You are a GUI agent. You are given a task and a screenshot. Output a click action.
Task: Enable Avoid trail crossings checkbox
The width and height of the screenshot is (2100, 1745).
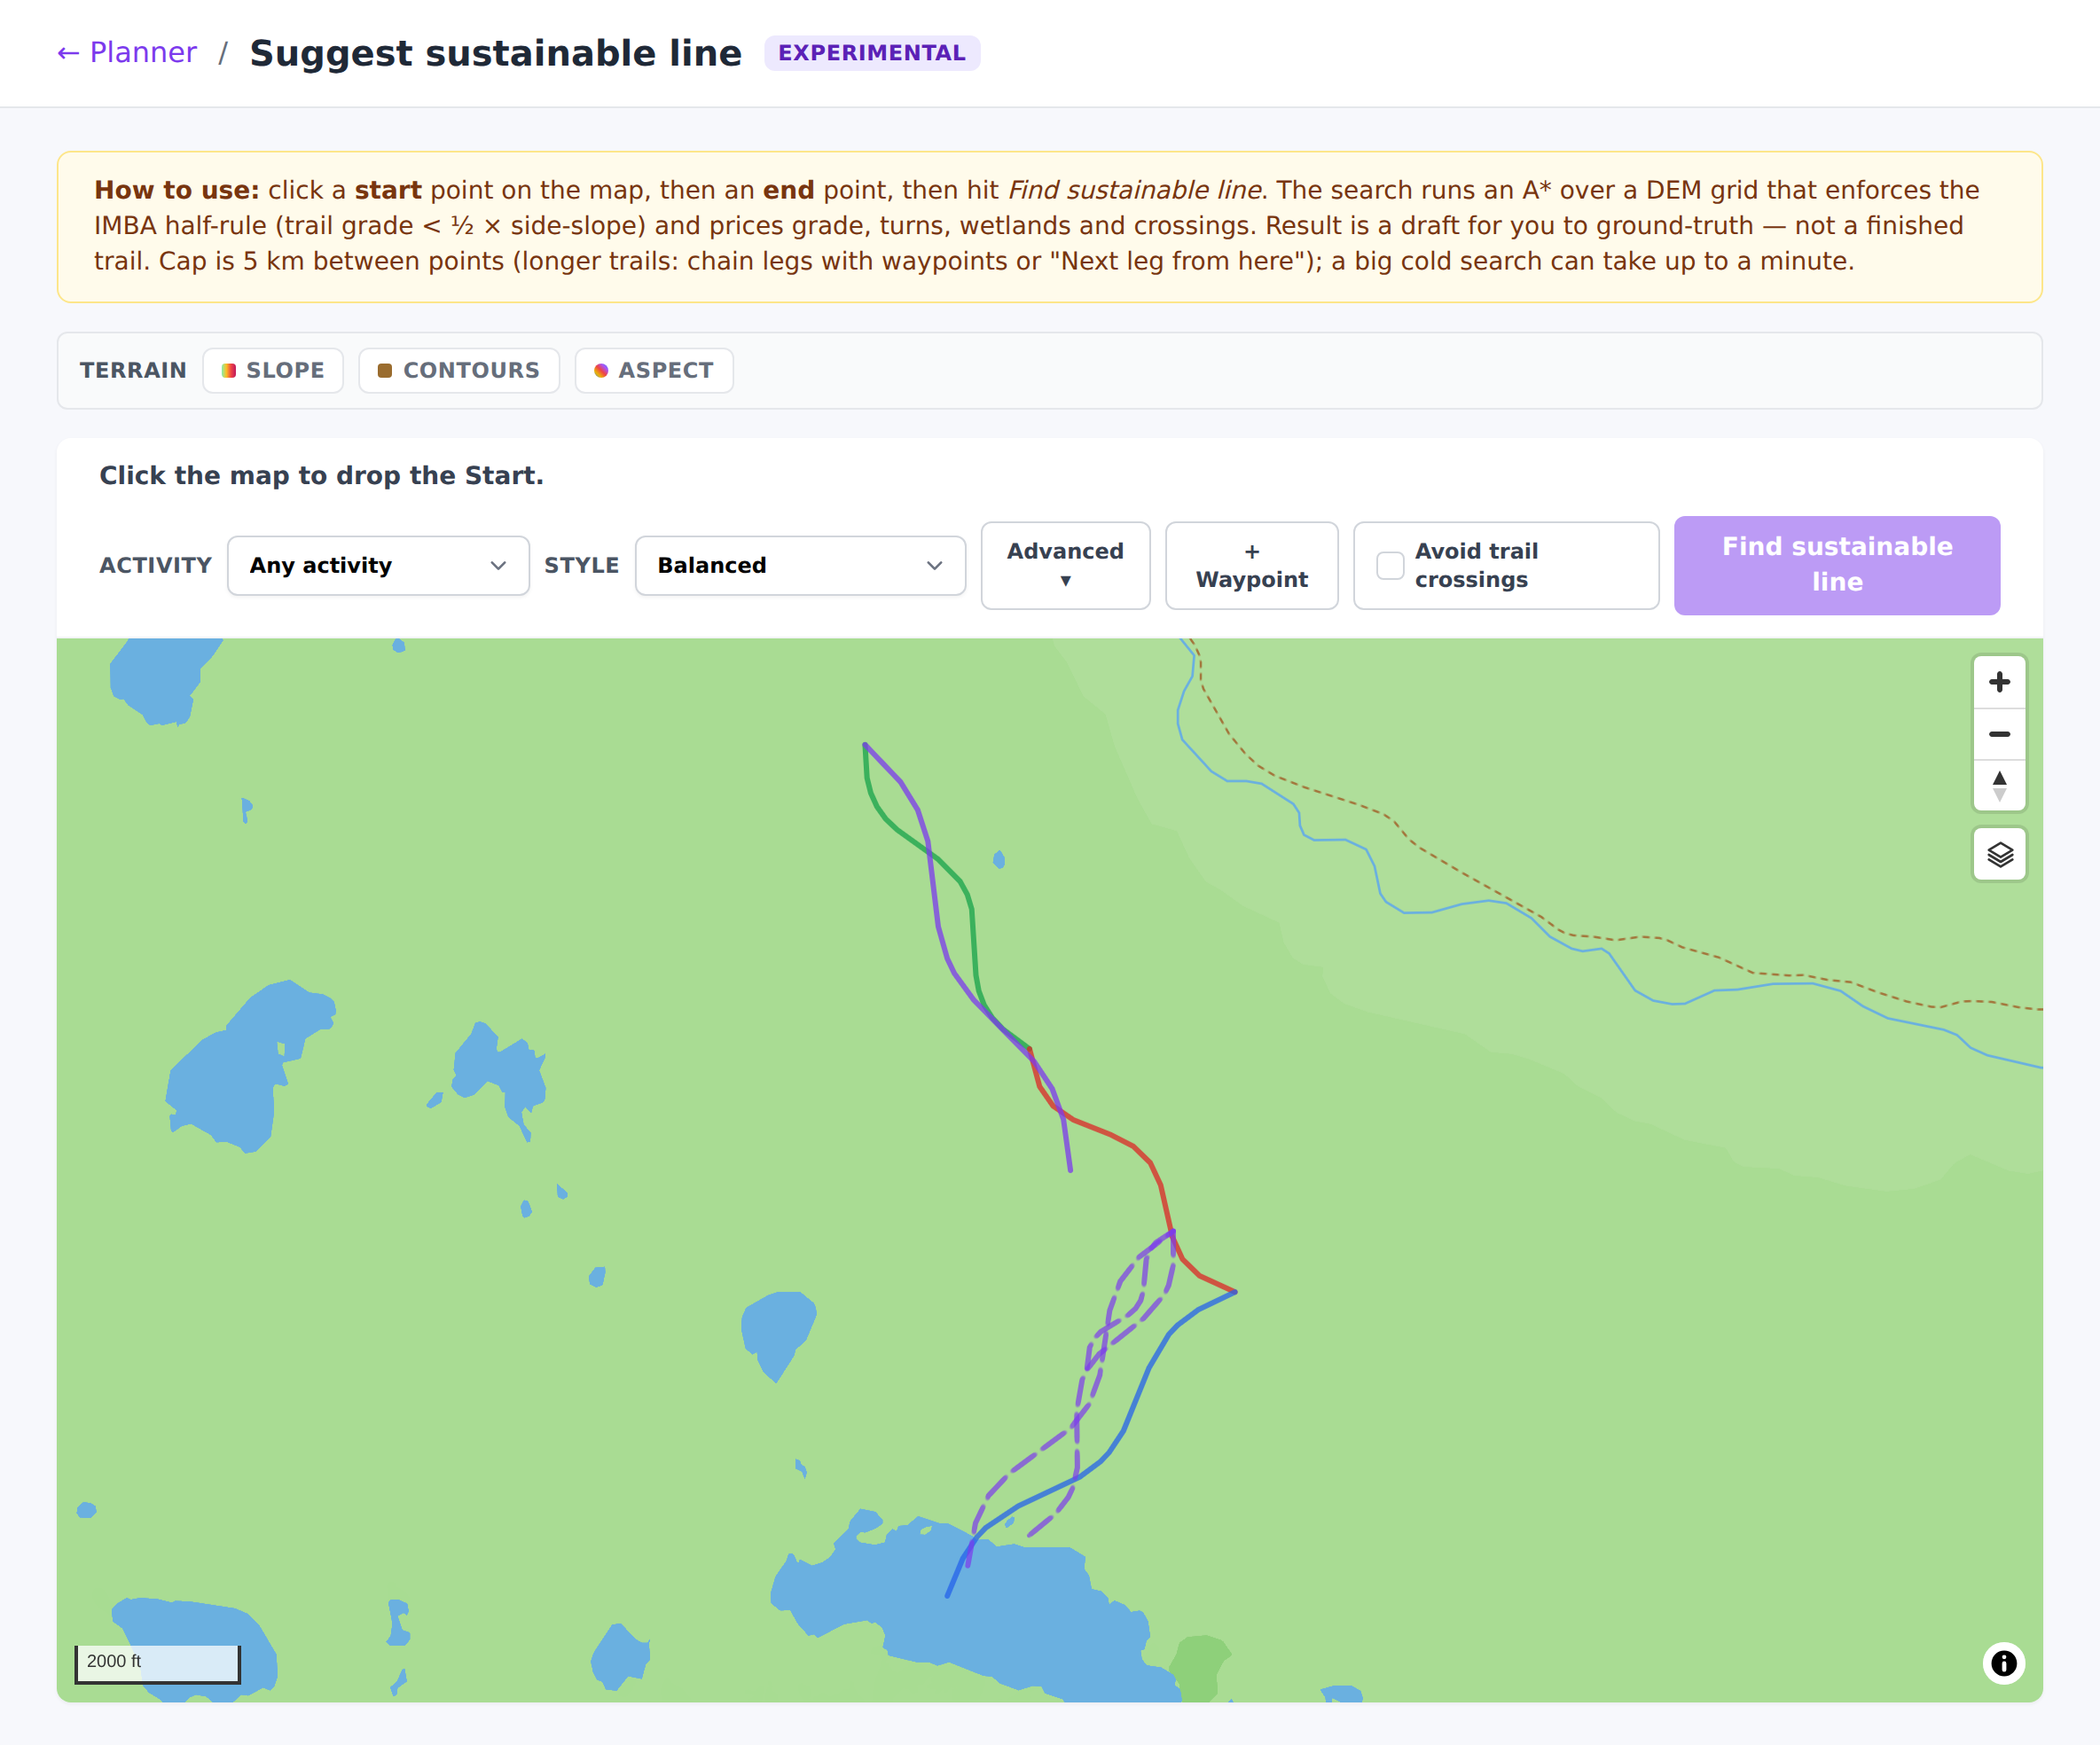(1389, 566)
